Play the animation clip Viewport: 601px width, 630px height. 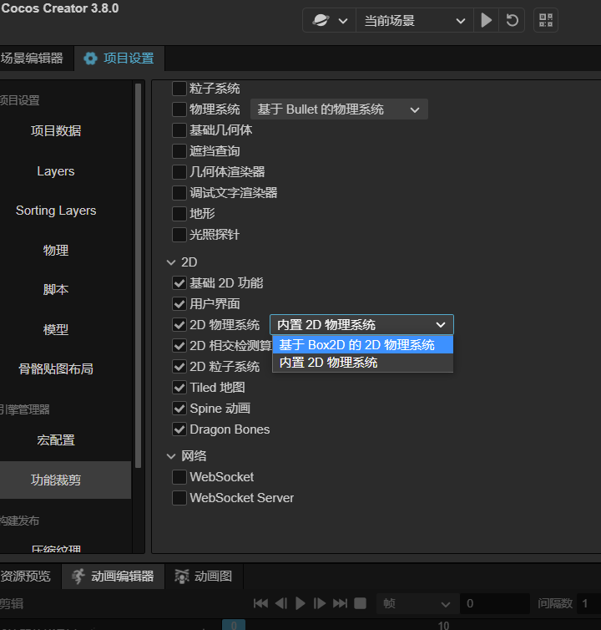tap(300, 603)
